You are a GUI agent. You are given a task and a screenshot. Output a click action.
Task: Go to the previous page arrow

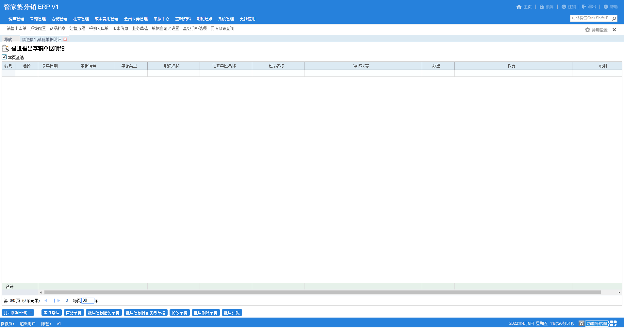pos(46,301)
